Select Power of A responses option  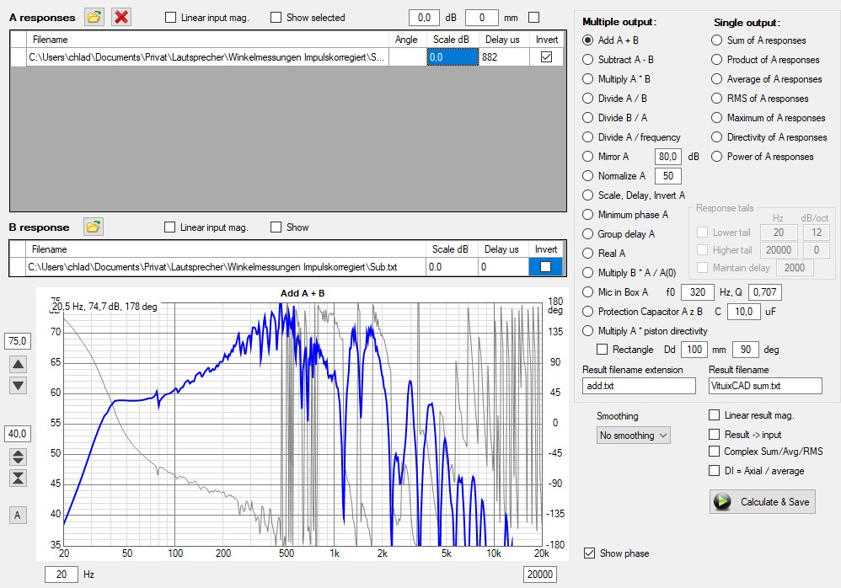716,157
